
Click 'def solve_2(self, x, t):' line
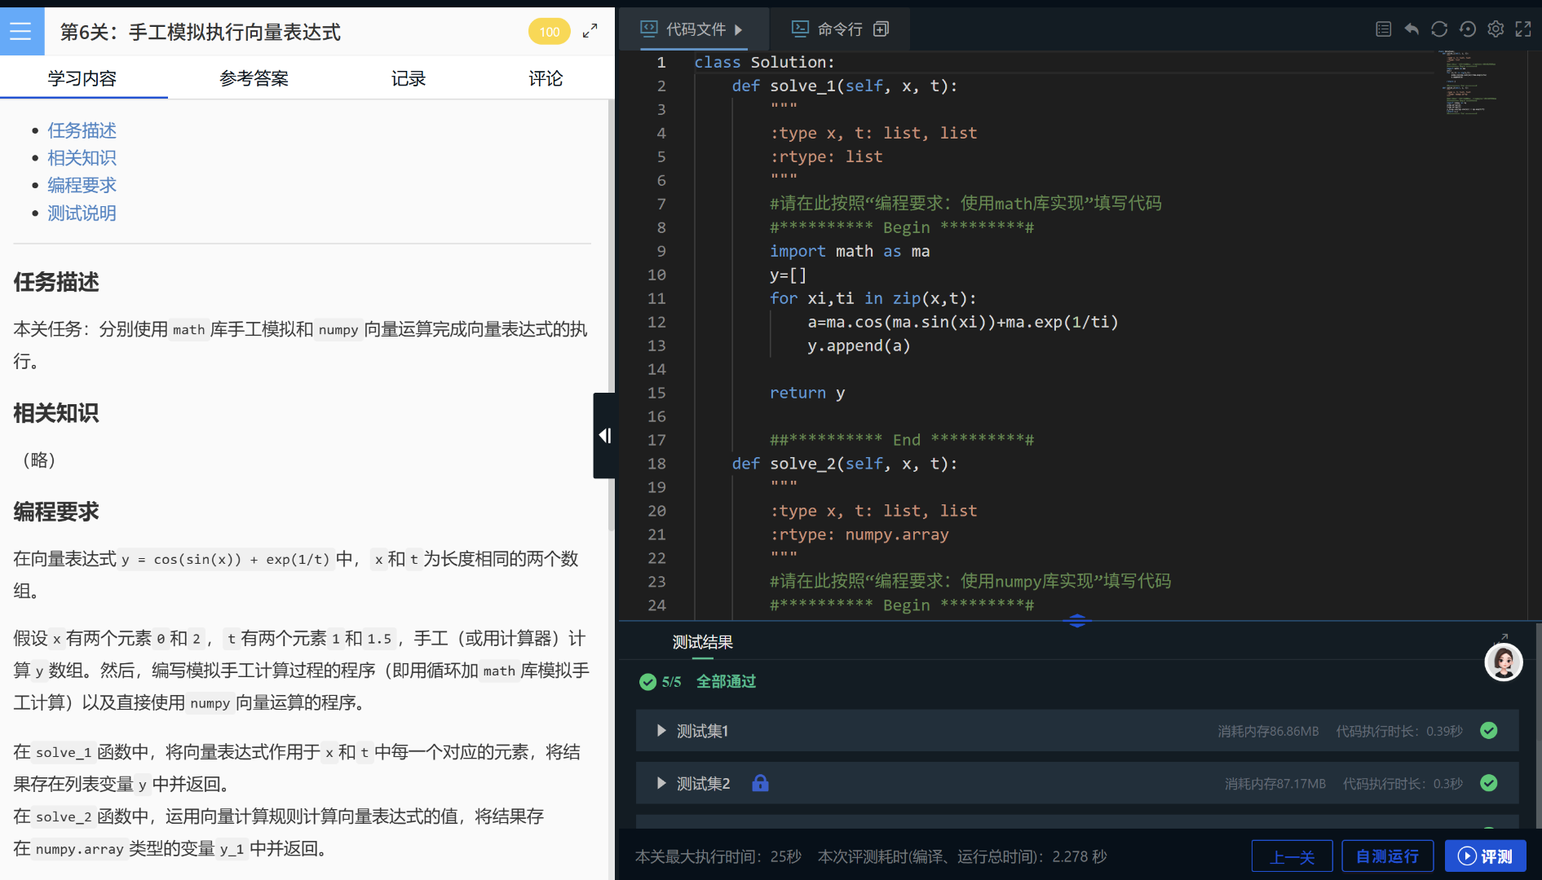[845, 464]
